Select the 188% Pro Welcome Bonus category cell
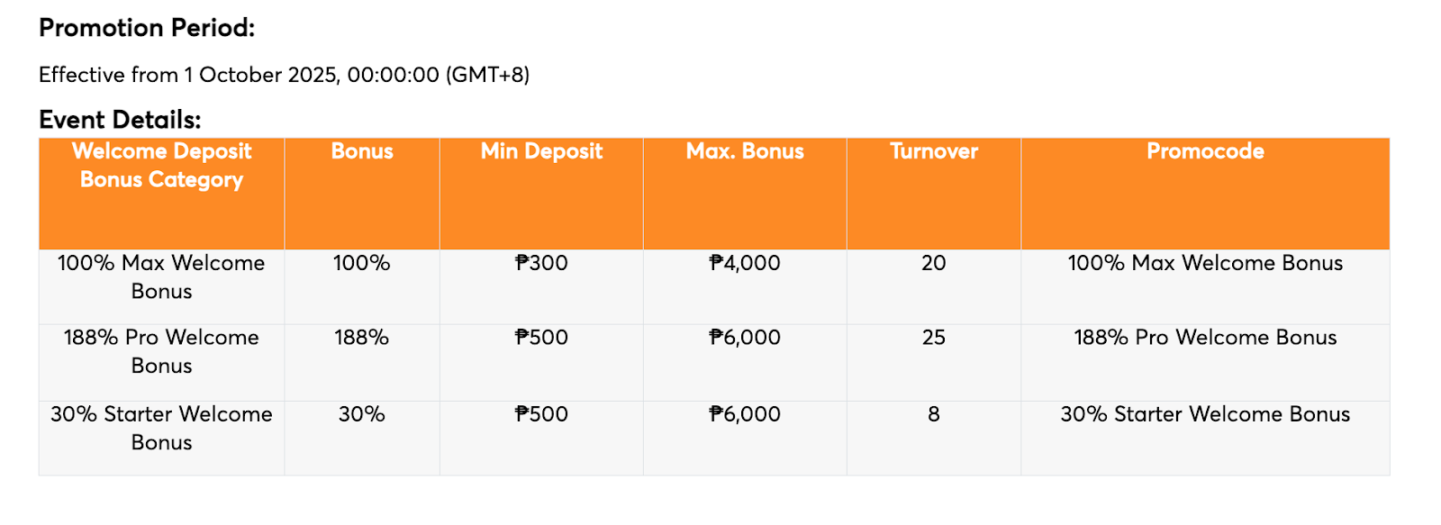The height and width of the screenshot is (525, 1441). (x=162, y=351)
